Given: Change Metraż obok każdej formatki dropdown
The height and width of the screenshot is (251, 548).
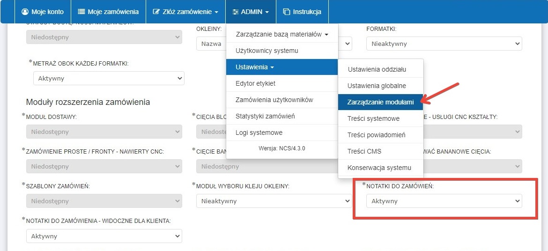Looking at the screenshot, I should (x=109, y=78).
